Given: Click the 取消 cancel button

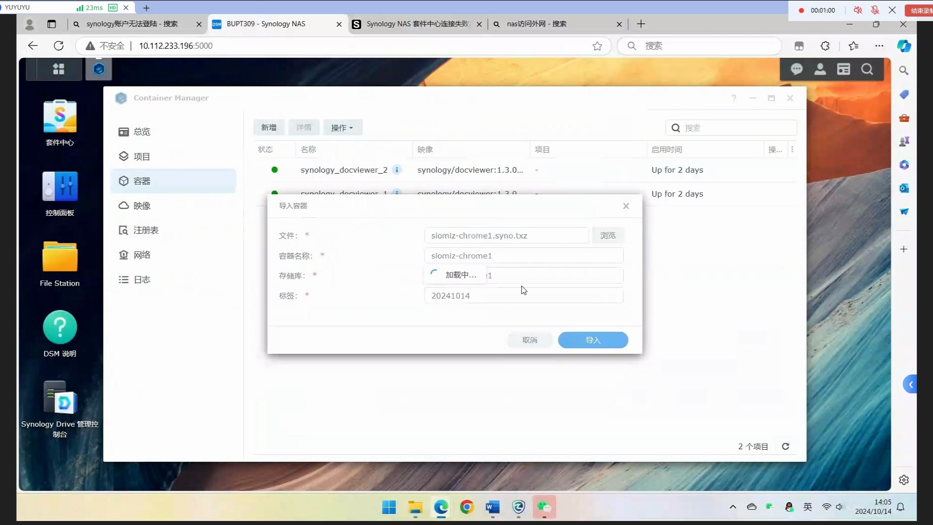Looking at the screenshot, I should [x=530, y=340].
